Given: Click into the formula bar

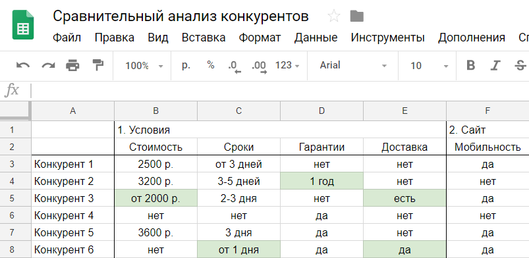Looking at the screenshot, I should tap(280, 91).
